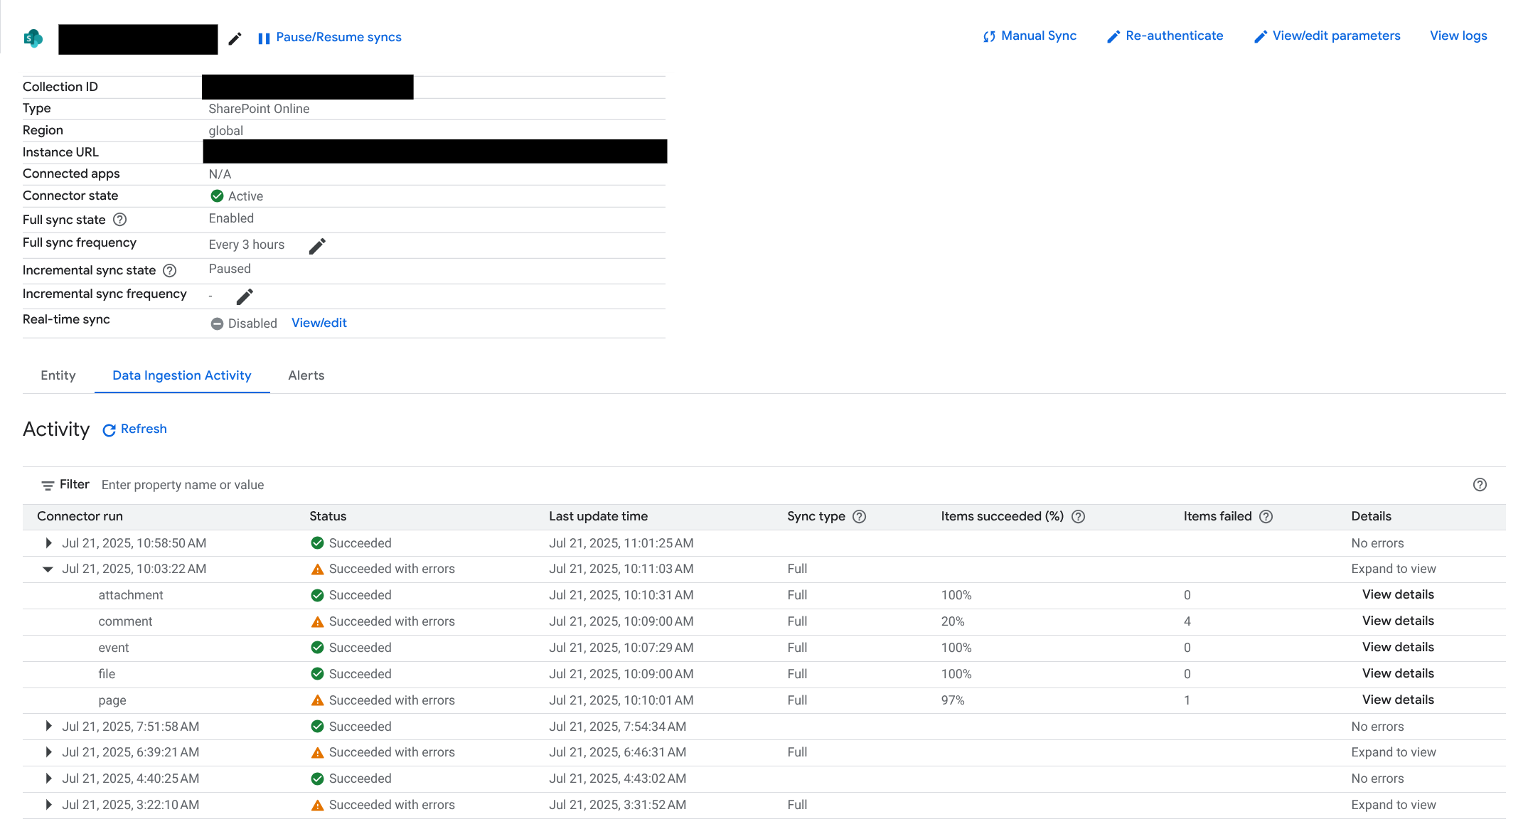Click the pencil icon to edit connector name

click(235, 38)
